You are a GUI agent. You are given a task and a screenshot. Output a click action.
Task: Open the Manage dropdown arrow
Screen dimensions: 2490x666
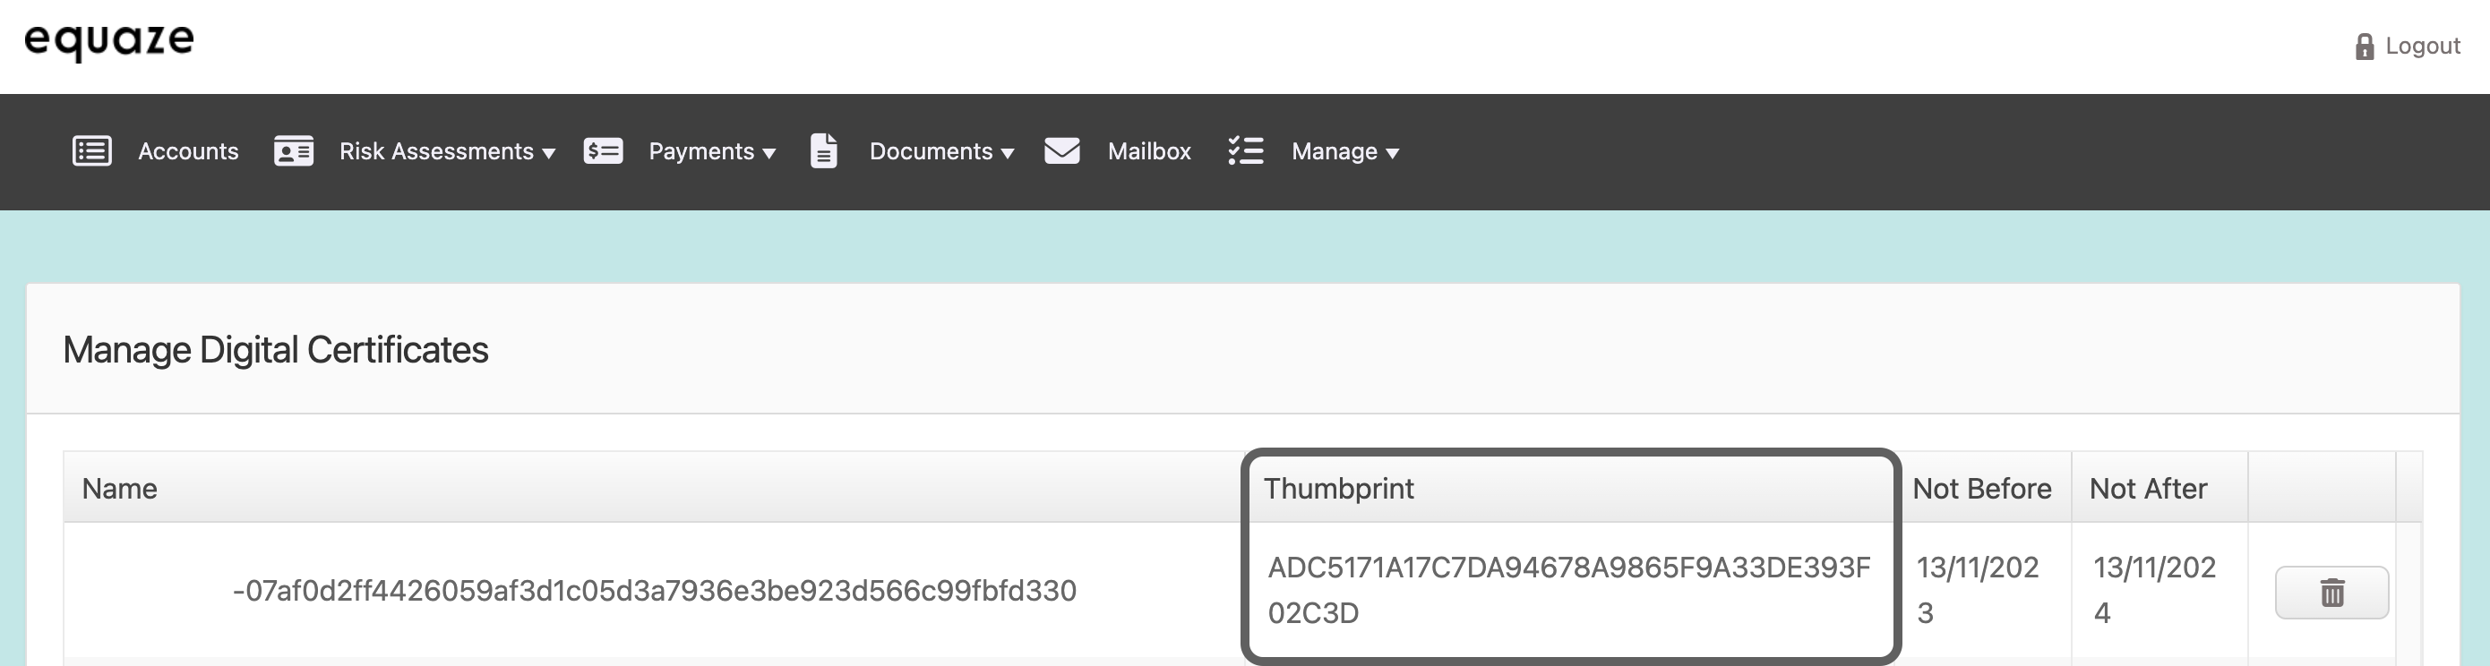[1392, 153]
